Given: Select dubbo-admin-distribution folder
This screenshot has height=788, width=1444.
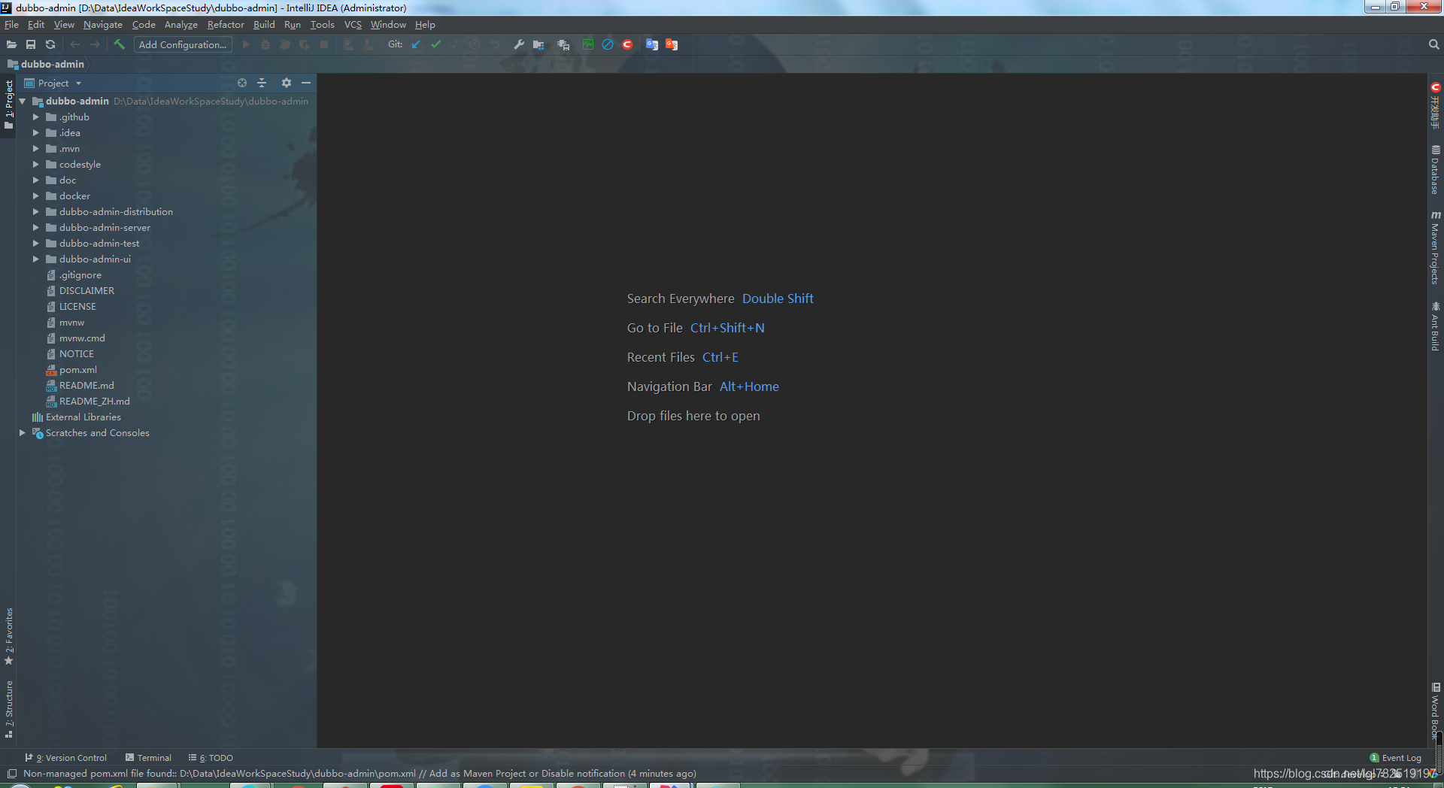Looking at the screenshot, I should click(116, 212).
